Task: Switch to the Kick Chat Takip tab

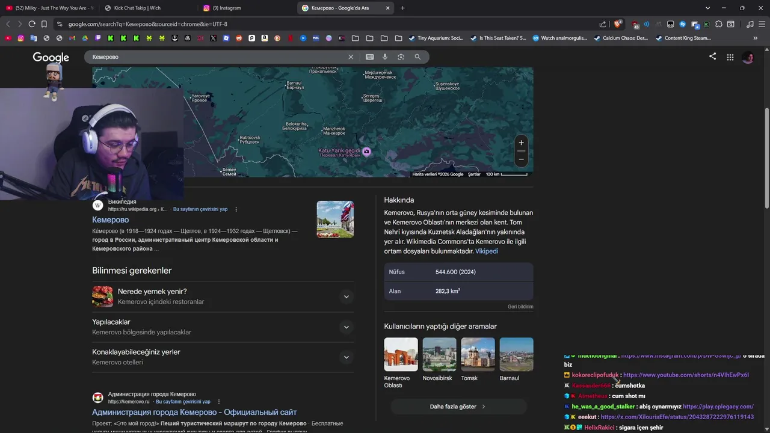Action: (x=147, y=8)
